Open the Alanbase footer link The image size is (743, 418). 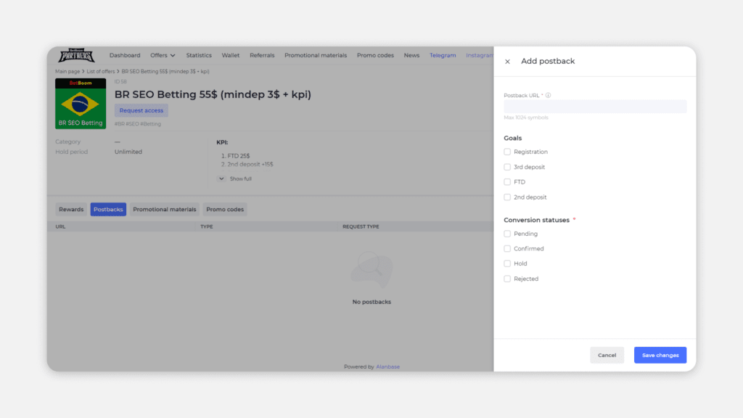point(387,366)
